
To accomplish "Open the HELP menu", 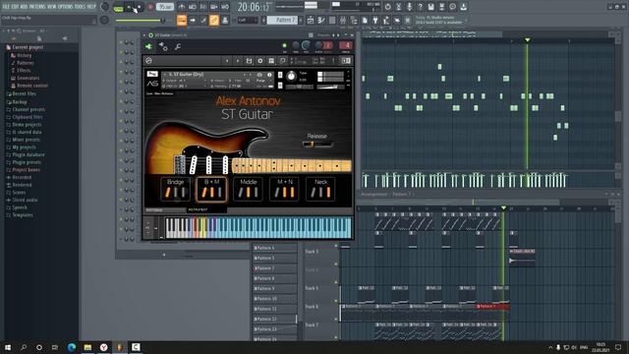I will click(x=91, y=7).
